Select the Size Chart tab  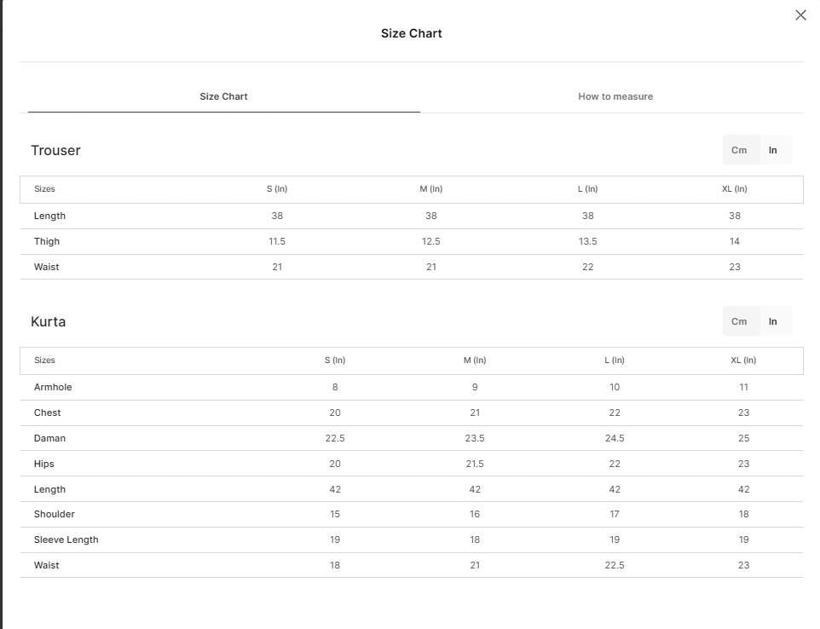tap(223, 96)
